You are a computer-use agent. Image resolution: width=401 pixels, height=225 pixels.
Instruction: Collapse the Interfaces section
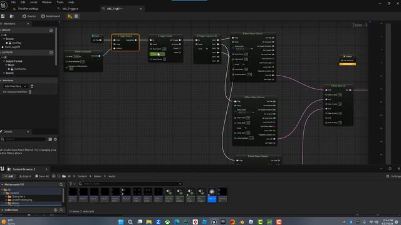[1, 81]
